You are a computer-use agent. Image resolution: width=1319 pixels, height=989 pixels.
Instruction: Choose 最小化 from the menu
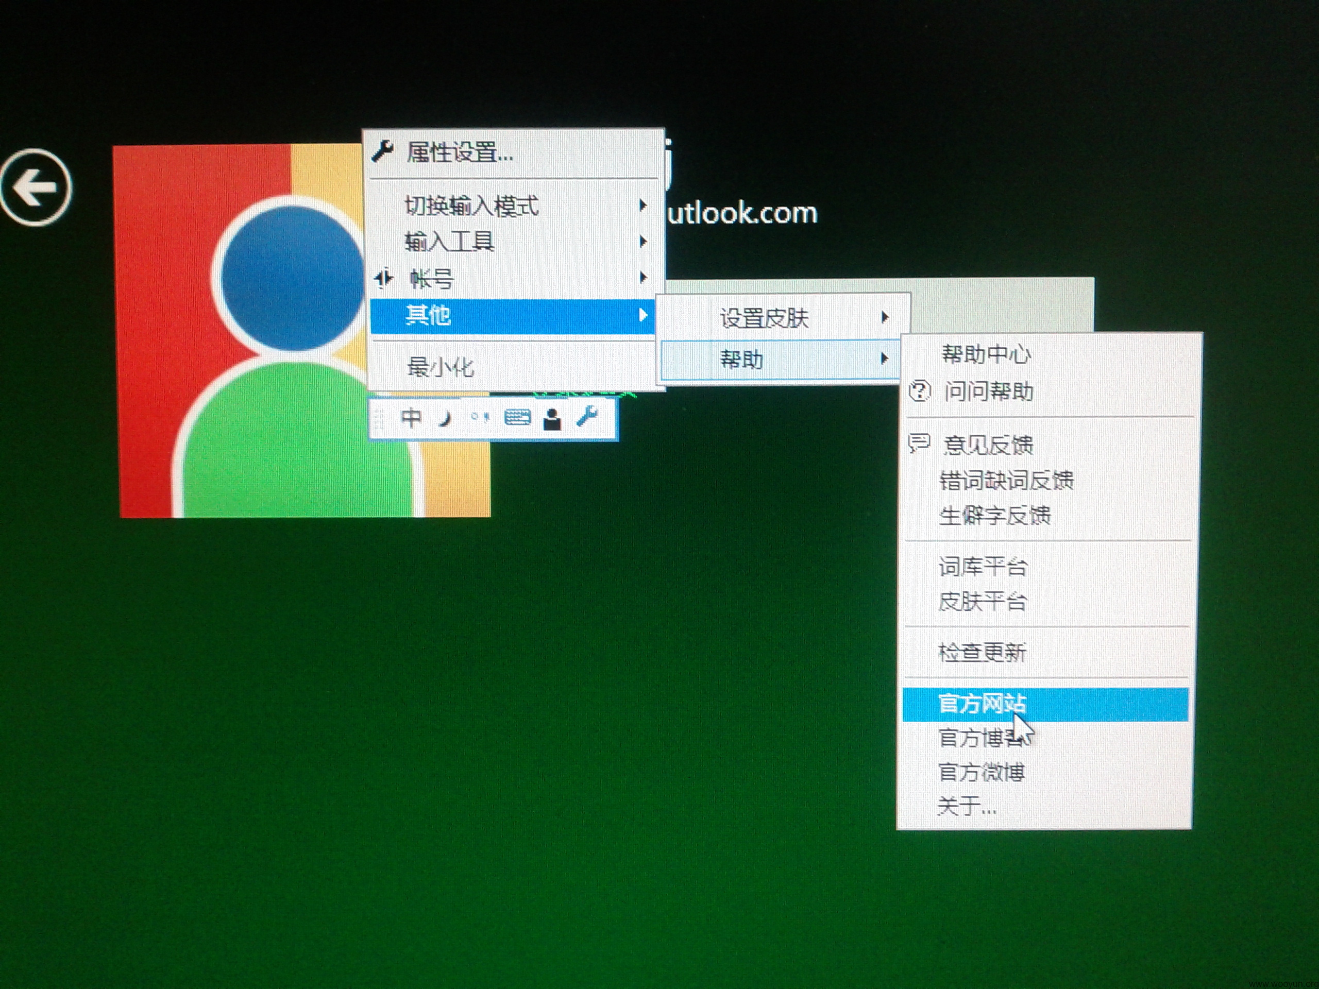click(x=513, y=367)
